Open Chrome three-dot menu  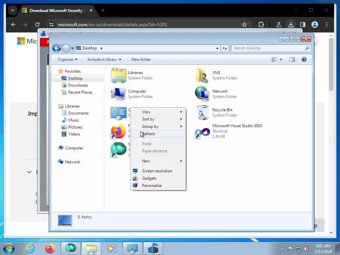327,25
